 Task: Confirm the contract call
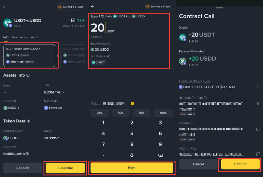(240, 164)
